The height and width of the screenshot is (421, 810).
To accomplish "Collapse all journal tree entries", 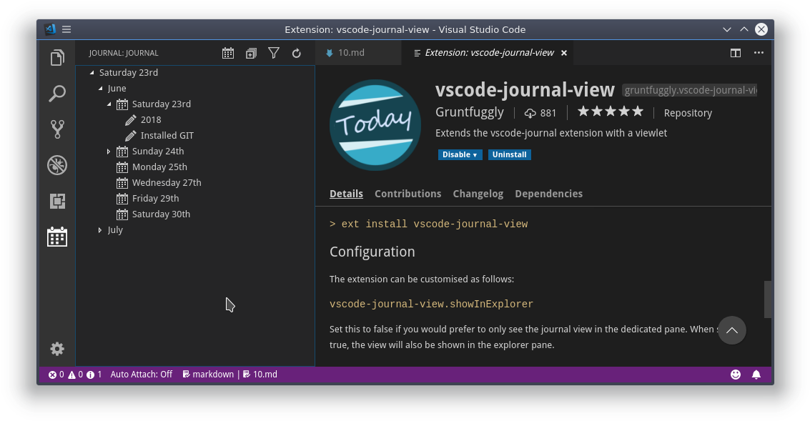I will click(251, 53).
